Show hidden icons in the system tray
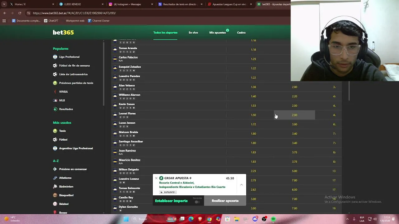 347,219
